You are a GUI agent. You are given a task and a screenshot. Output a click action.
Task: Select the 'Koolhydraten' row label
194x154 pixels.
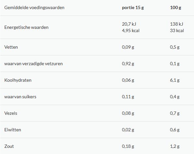click(18, 80)
